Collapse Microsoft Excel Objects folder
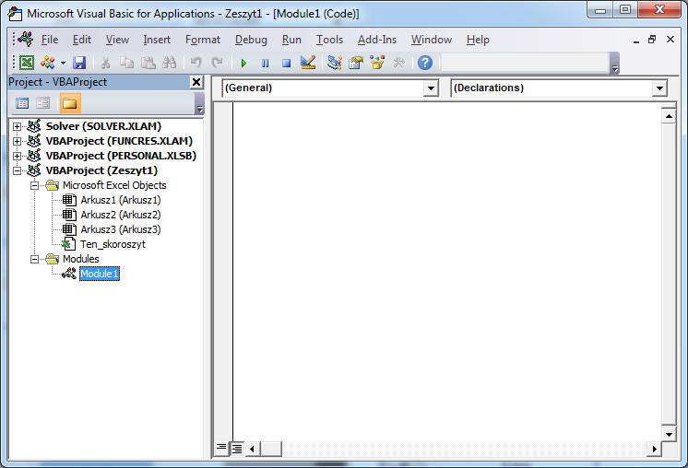 34,185
